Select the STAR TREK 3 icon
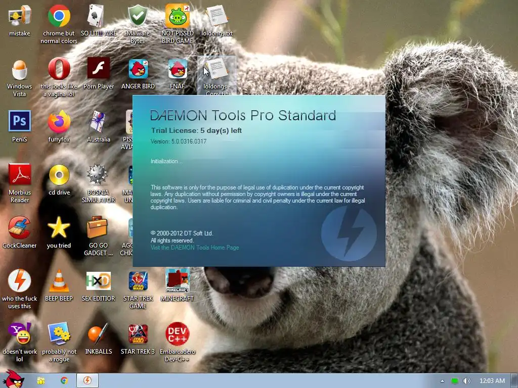 click(138, 334)
